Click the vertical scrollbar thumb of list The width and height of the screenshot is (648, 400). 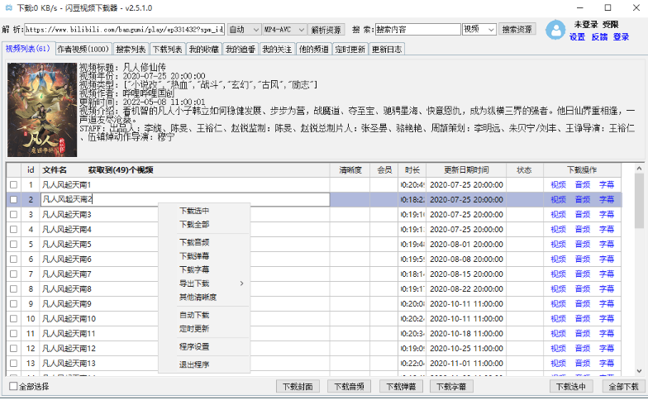coord(639,201)
